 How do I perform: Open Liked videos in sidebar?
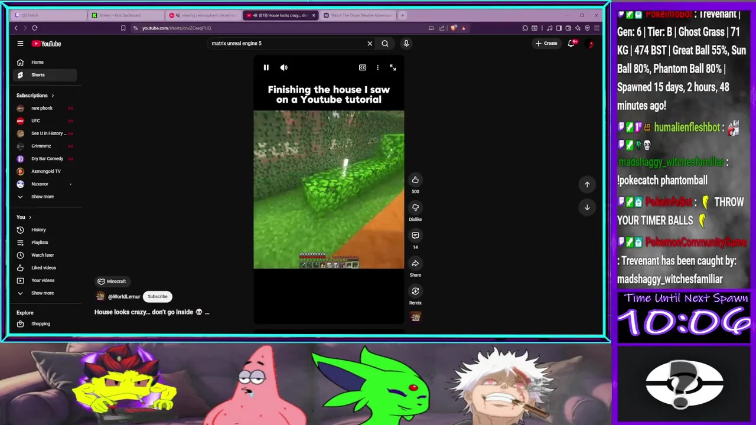(x=44, y=268)
